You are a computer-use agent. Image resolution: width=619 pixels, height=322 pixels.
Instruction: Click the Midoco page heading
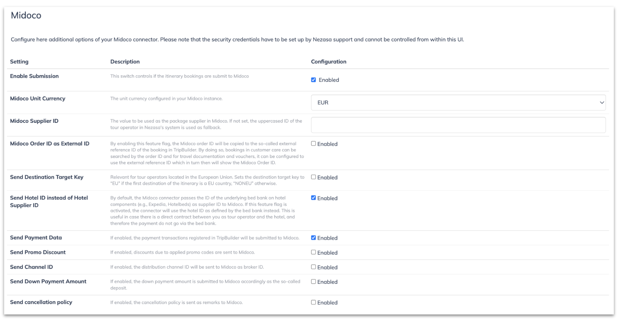click(26, 15)
